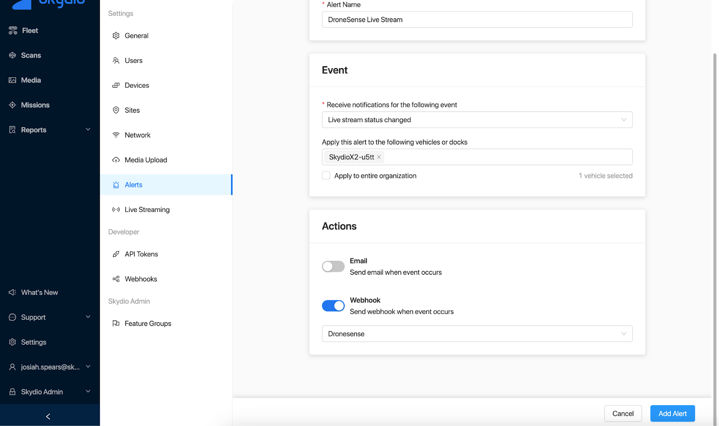Click the API Tokens key icon
This screenshot has height=426, width=719.
coord(116,254)
